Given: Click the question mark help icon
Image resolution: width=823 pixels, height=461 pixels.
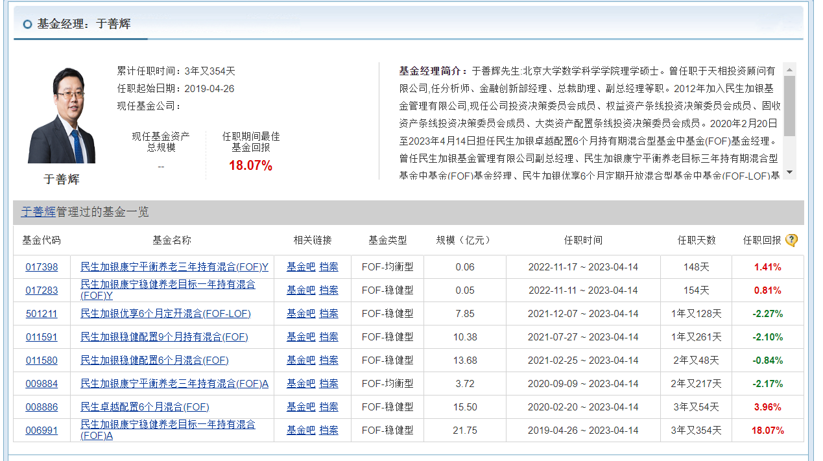Looking at the screenshot, I should [x=791, y=241].
